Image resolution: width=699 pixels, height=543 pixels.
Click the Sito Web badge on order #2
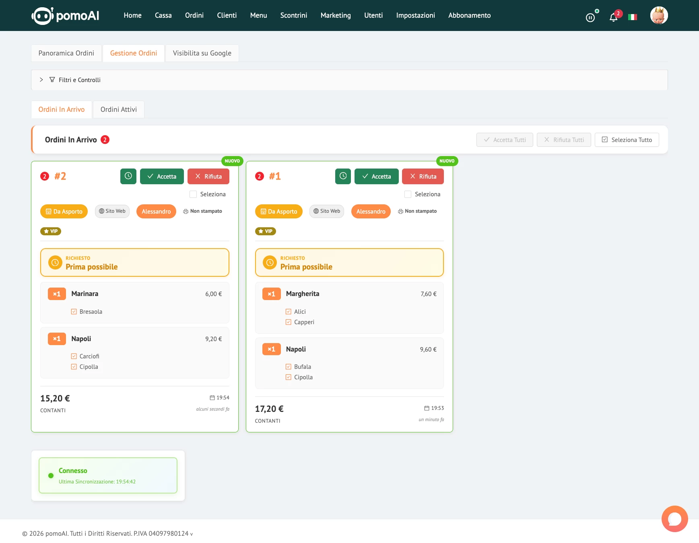point(112,211)
